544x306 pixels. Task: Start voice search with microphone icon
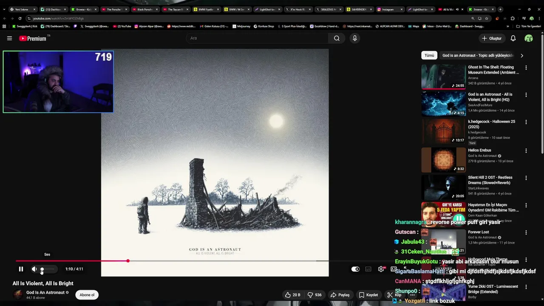[x=355, y=38]
